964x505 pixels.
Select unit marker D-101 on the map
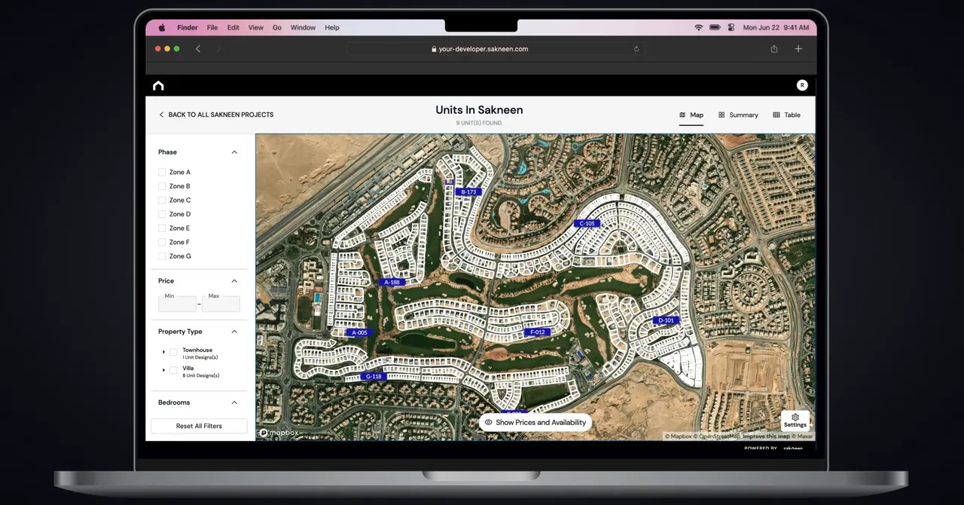coord(666,320)
